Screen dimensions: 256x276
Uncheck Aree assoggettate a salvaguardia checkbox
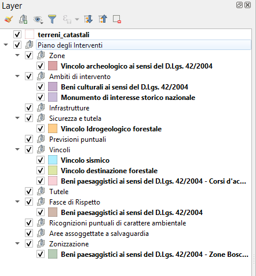click(x=29, y=233)
